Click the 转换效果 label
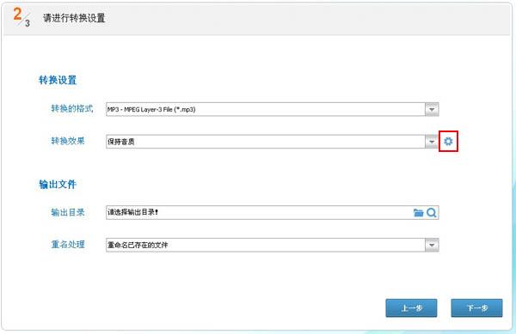This screenshot has width=516, height=334. click(x=68, y=141)
